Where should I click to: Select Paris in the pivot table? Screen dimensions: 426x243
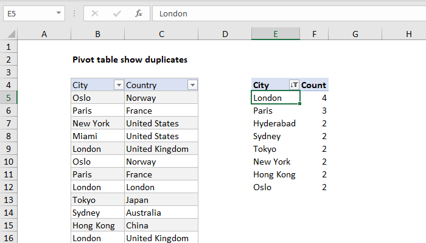(276, 111)
